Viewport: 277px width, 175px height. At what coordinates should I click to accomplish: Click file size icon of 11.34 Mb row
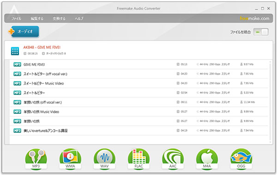pyautogui.click(x=241, y=102)
